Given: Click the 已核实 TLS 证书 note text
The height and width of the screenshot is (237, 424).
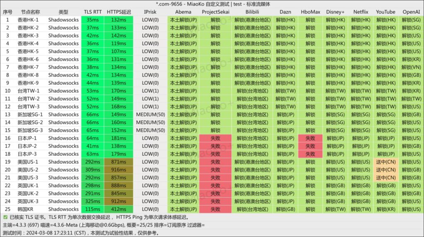Looking at the screenshot, I should pos(99,217).
